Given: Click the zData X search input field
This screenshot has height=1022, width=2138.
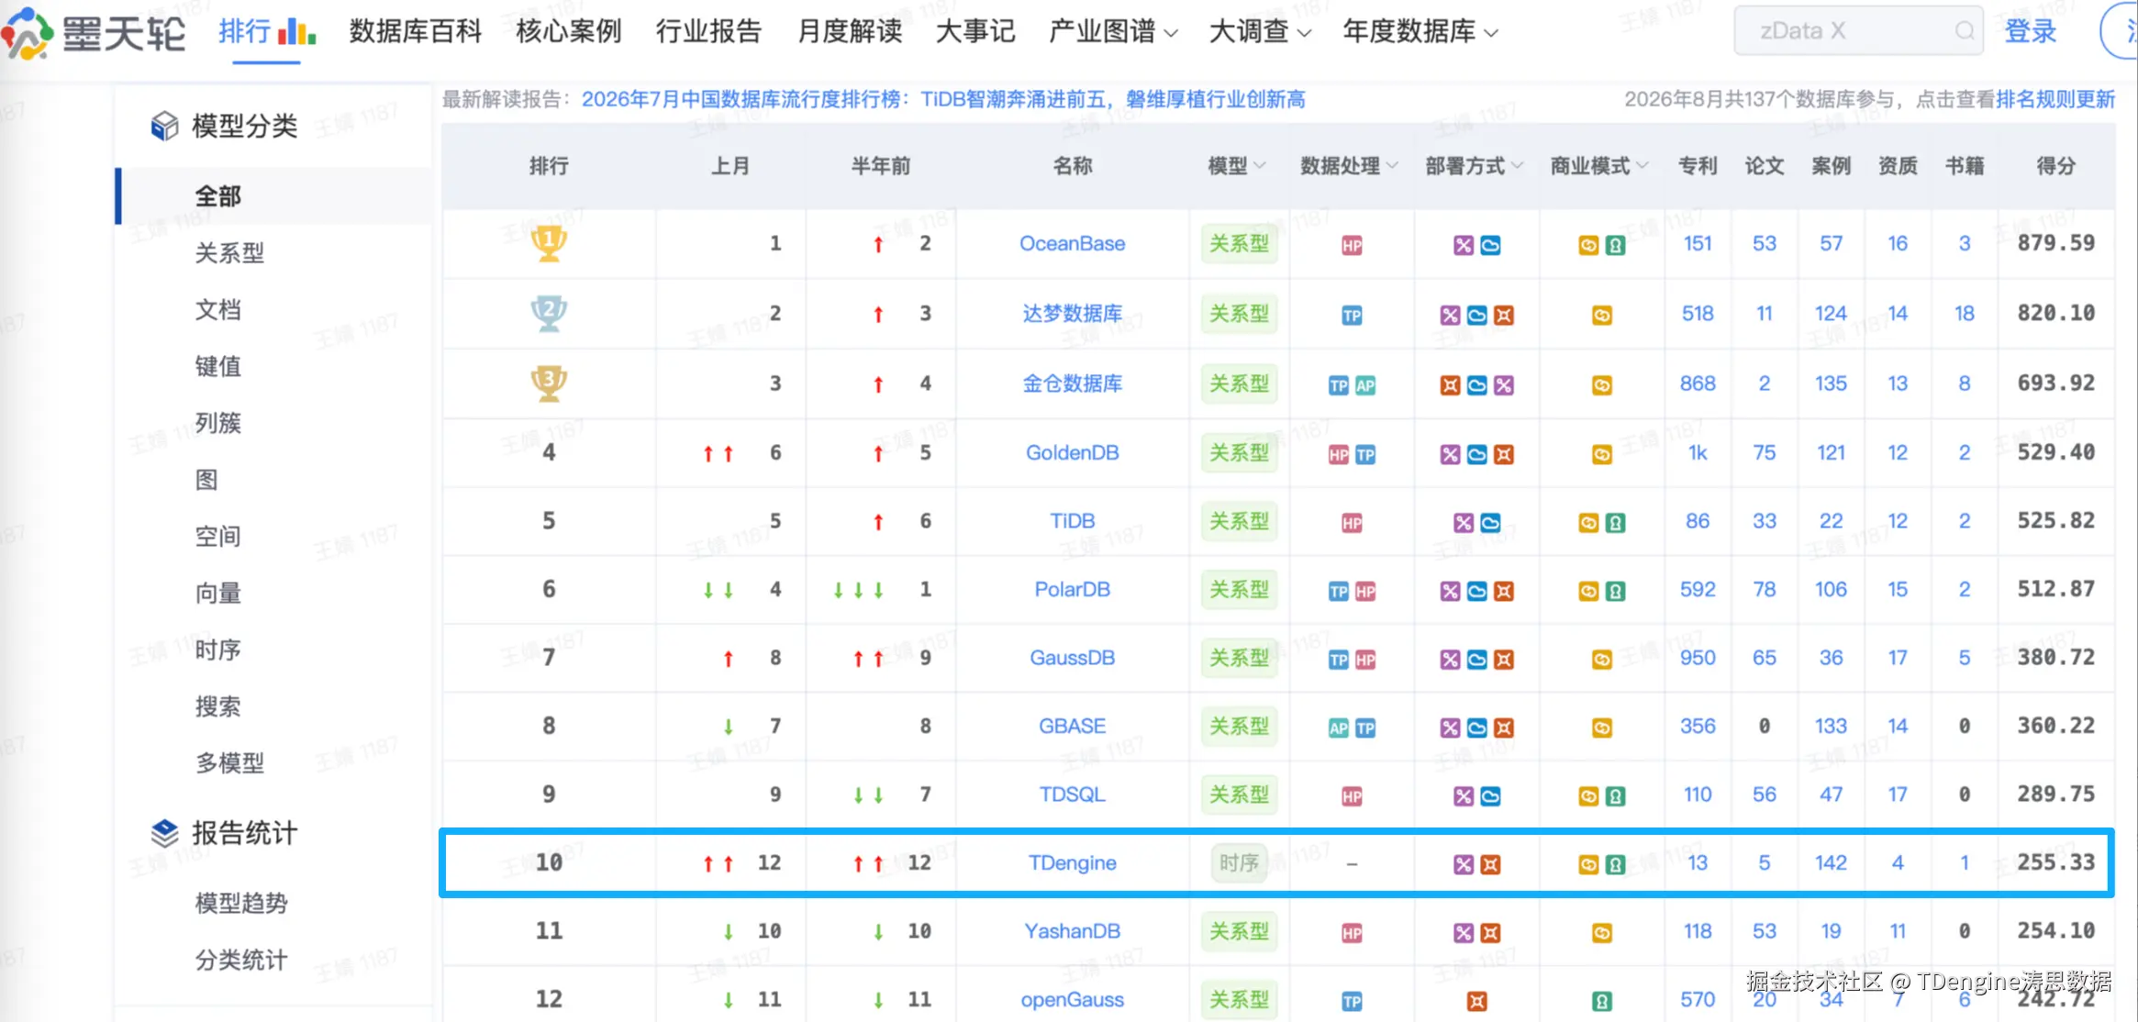Looking at the screenshot, I should point(1858,31).
